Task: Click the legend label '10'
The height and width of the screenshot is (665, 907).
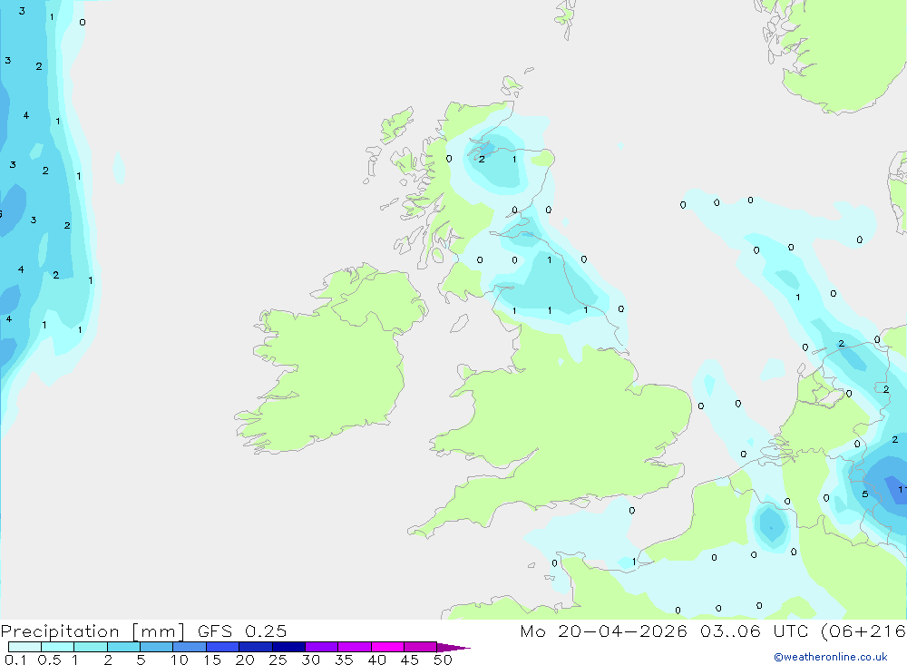Action: click(x=180, y=660)
